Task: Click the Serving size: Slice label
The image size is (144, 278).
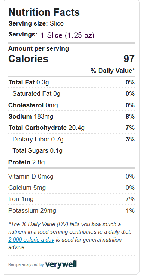Action: point(36,23)
